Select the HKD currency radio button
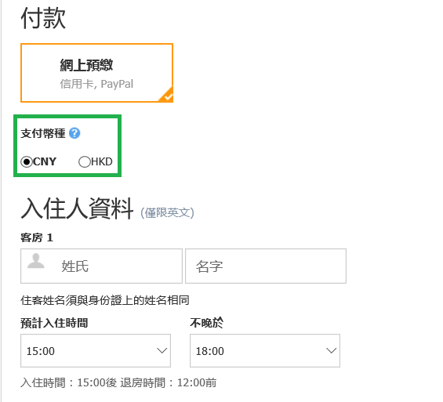This screenshot has height=402, width=443. (84, 162)
